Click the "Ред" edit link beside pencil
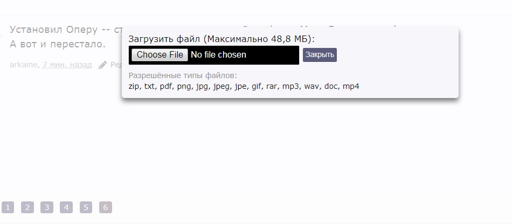This screenshot has width=512, height=224. coord(116,65)
